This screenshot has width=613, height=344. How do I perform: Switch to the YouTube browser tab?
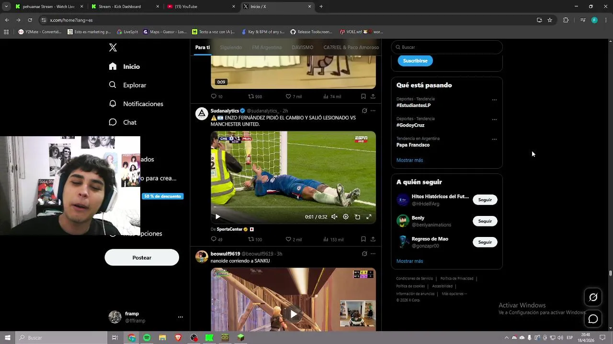[201, 7]
